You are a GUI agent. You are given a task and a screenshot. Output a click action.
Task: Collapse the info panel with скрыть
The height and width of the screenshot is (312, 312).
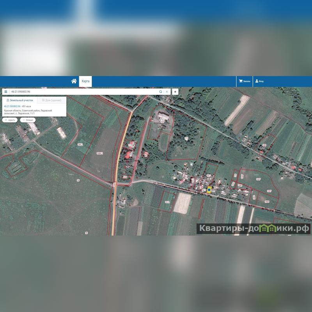[x=10, y=120]
